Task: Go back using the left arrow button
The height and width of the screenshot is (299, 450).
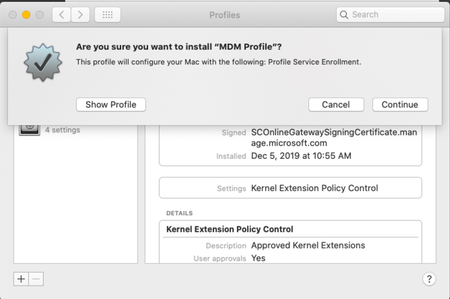Action: click(x=62, y=14)
